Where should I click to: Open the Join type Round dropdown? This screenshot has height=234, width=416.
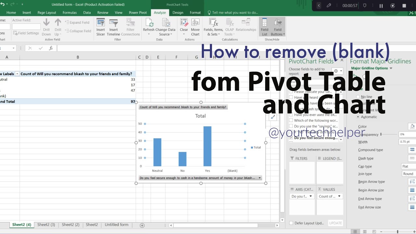pos(409,174)
